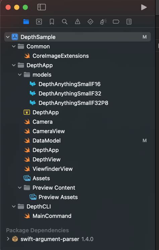Show the Breakpoint navigator icon
Viewport: 159px width, 250px height.
click(116, 21)
